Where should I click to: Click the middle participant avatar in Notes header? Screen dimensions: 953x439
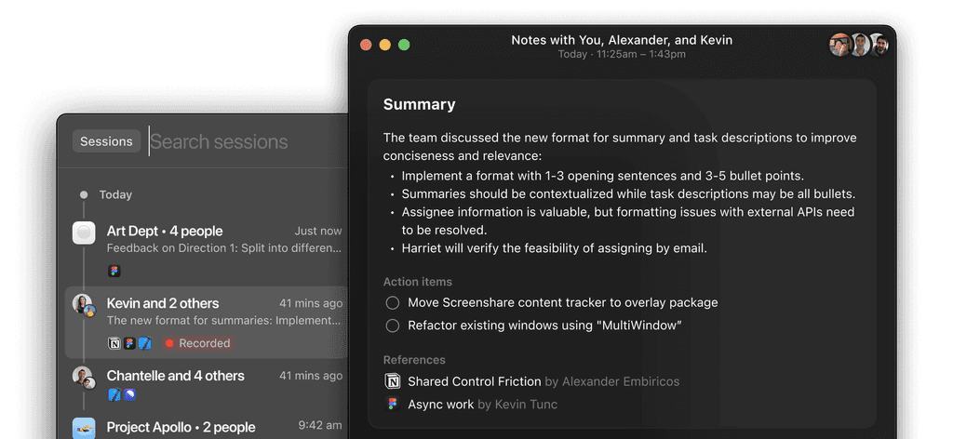pyautogui.click(x=860, y=45)
